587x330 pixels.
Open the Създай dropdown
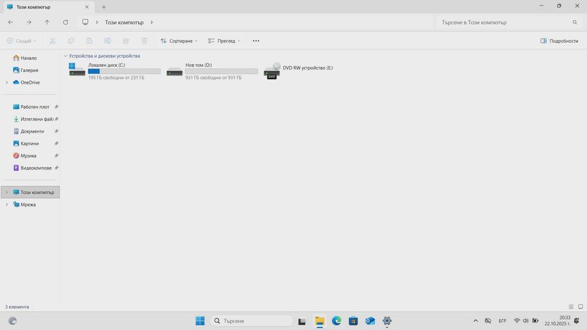pyautogui.click(x=22, y=40)
